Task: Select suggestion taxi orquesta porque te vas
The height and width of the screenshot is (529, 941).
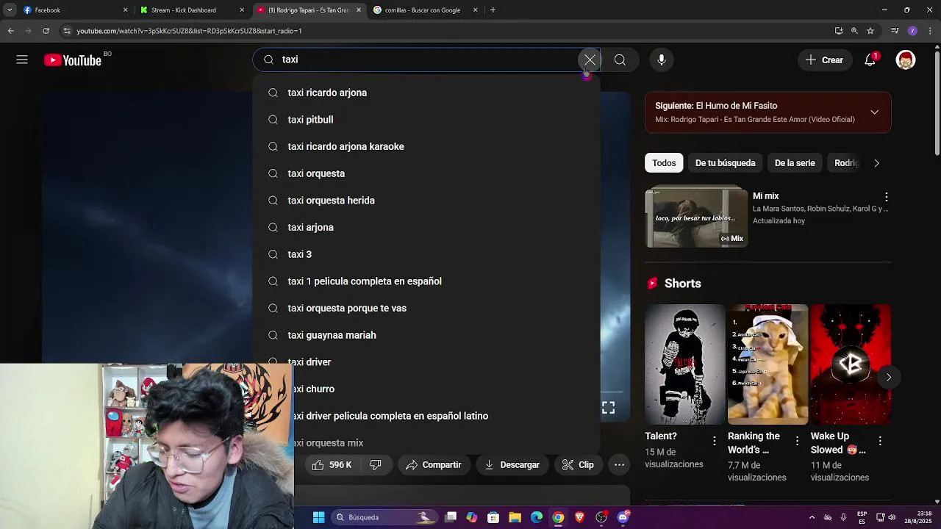Action: [x=426, y=308]
